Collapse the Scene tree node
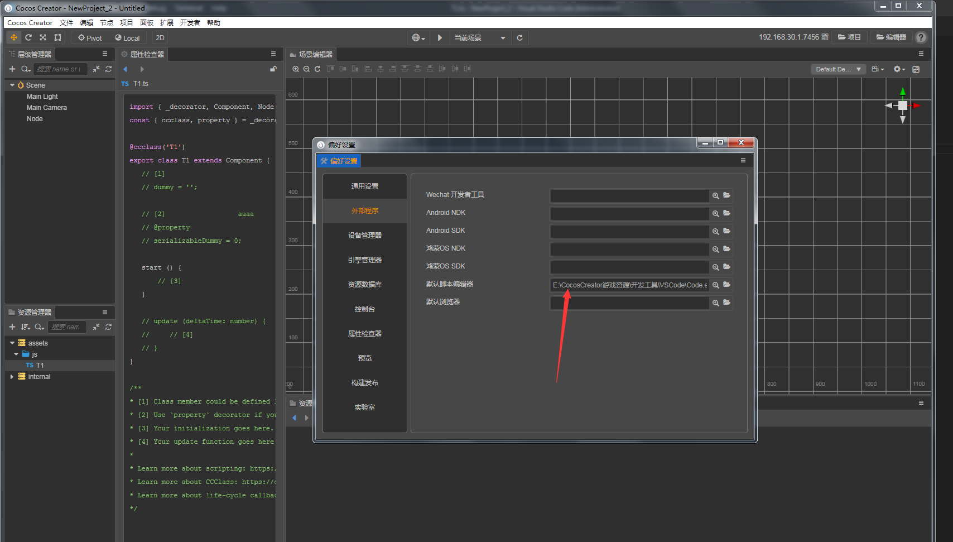Image resolution: width=953 pixels, height=542 pixels. [x=12, y=85]
